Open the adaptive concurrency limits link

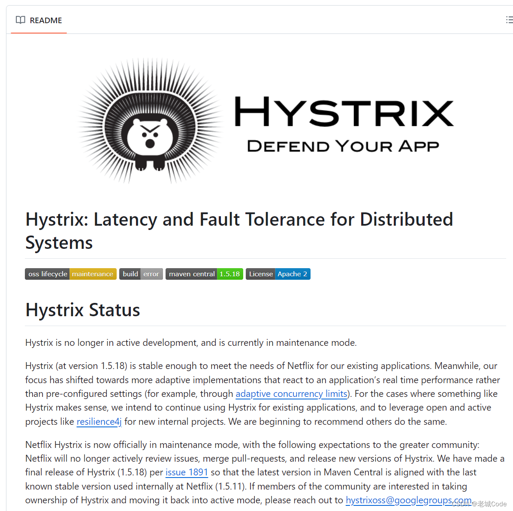tap(291, 393)
